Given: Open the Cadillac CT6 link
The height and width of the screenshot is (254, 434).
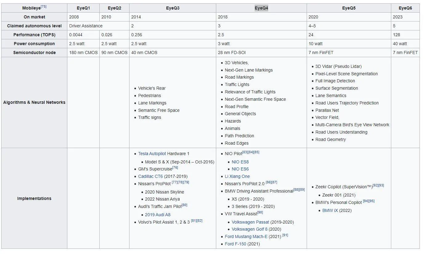Looking at the screenshot, I should tap(150, 176).
